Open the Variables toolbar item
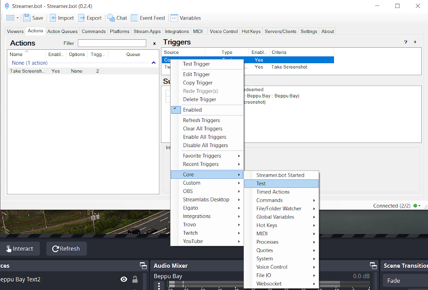428x290 pixels. click(x=186, y=18)
